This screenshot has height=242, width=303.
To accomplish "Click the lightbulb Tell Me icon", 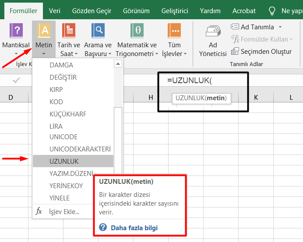I will click(272, 11).
